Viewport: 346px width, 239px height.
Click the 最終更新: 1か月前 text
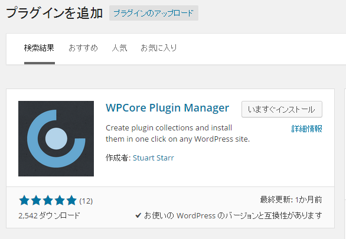(291, 199)
